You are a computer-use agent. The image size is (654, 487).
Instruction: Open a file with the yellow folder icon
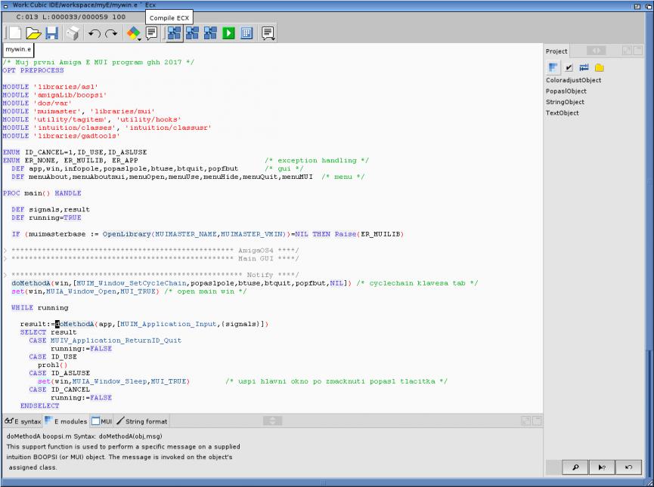tap(33, 32)
